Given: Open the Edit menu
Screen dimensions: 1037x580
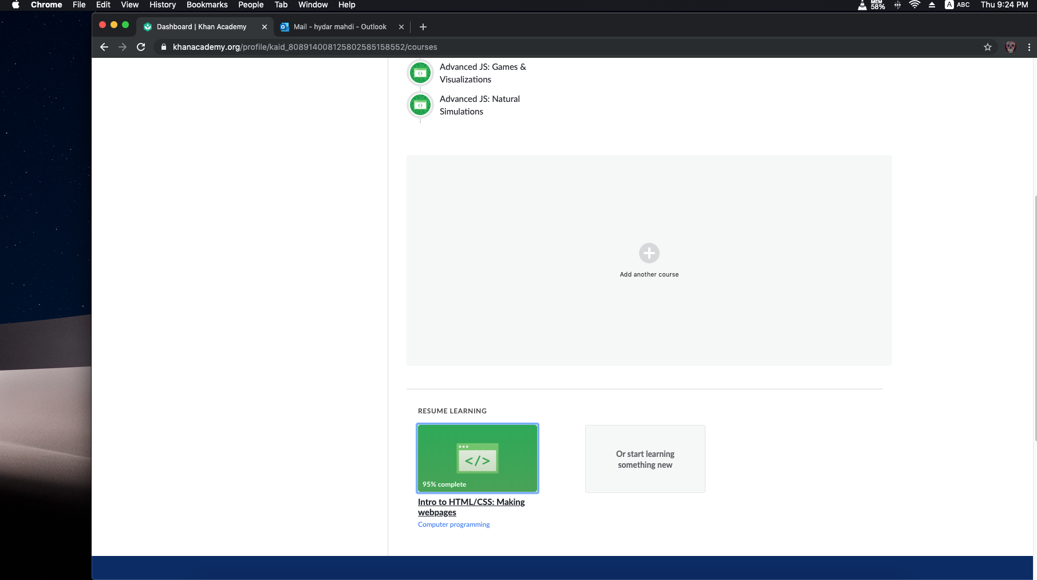Looking at the screenshot, I should point(103,5).
